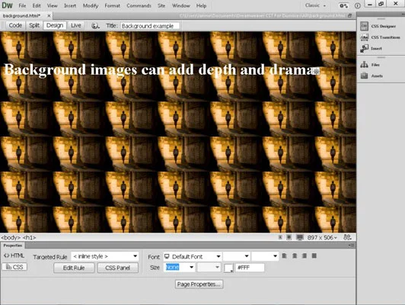Image resolution: width=405 pixels, height=305 pixels.
Task: Open the CSS Transitions panel
Action: (x=380, y=37)
